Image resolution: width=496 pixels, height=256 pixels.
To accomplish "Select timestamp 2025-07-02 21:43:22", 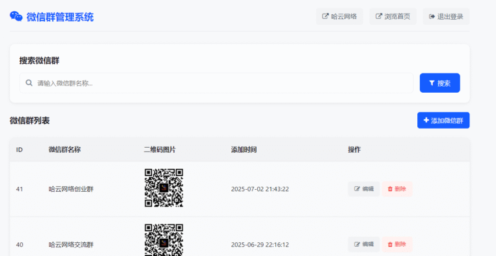I will pos(260,189).
